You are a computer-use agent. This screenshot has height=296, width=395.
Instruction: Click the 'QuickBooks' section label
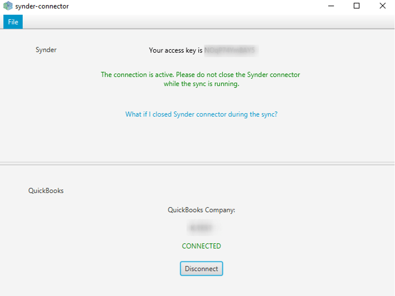[x=46, y=190]
